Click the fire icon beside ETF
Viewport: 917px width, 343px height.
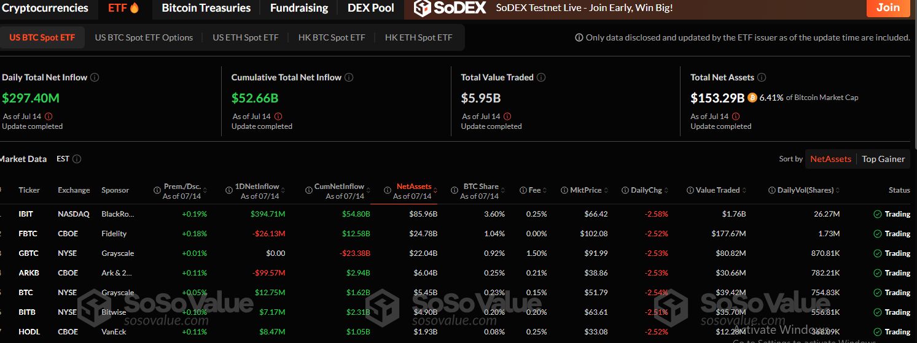tap(135, 8)
